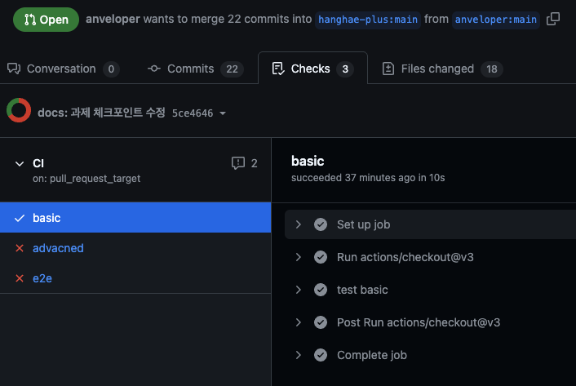The height and width of the screenshot is (386, 576).
Task: Open the anveloper author profile link
Action: point(113,19)
